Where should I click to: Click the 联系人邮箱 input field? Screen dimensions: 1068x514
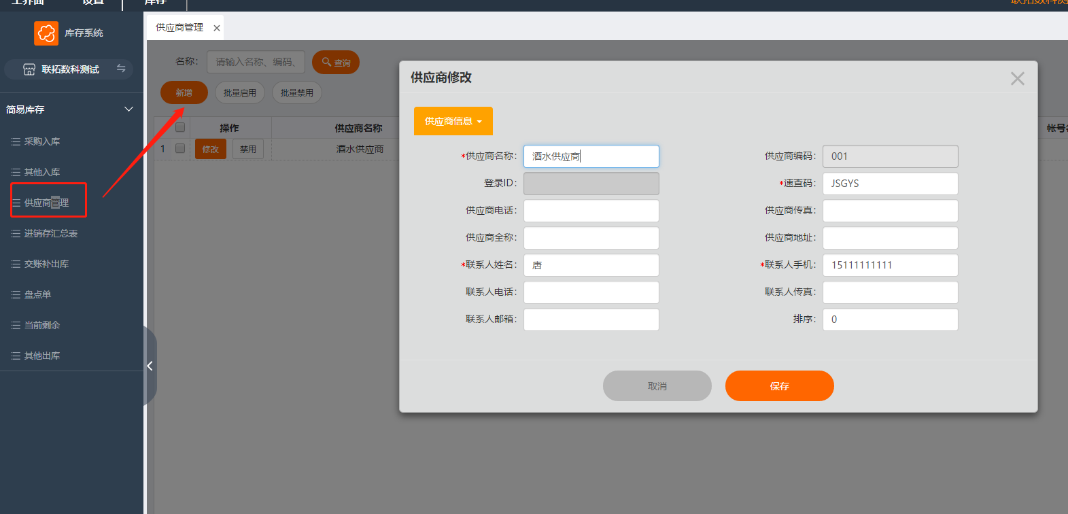(x=591, y=320)
